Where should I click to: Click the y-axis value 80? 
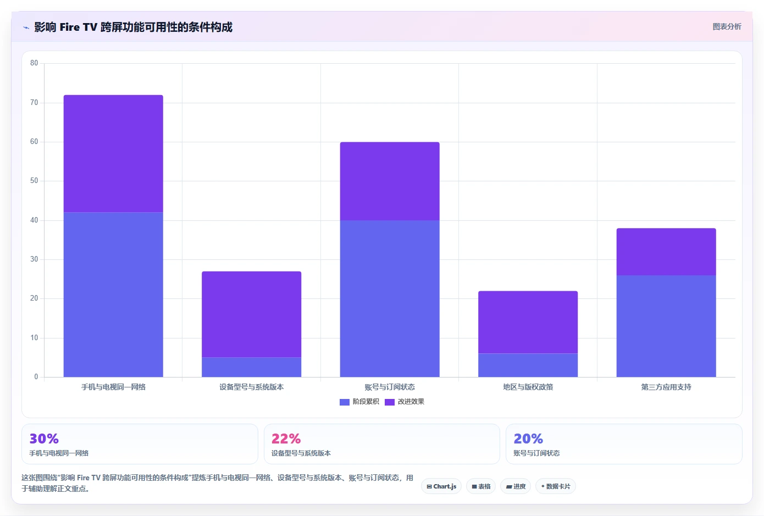[x=34, y=63]
